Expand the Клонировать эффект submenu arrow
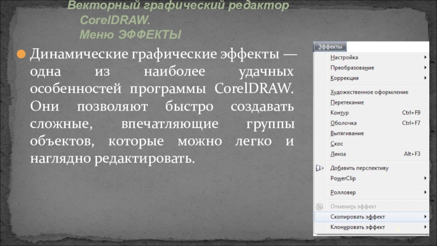The width and height of the screenshot is (437, 246). coord(426,227)
